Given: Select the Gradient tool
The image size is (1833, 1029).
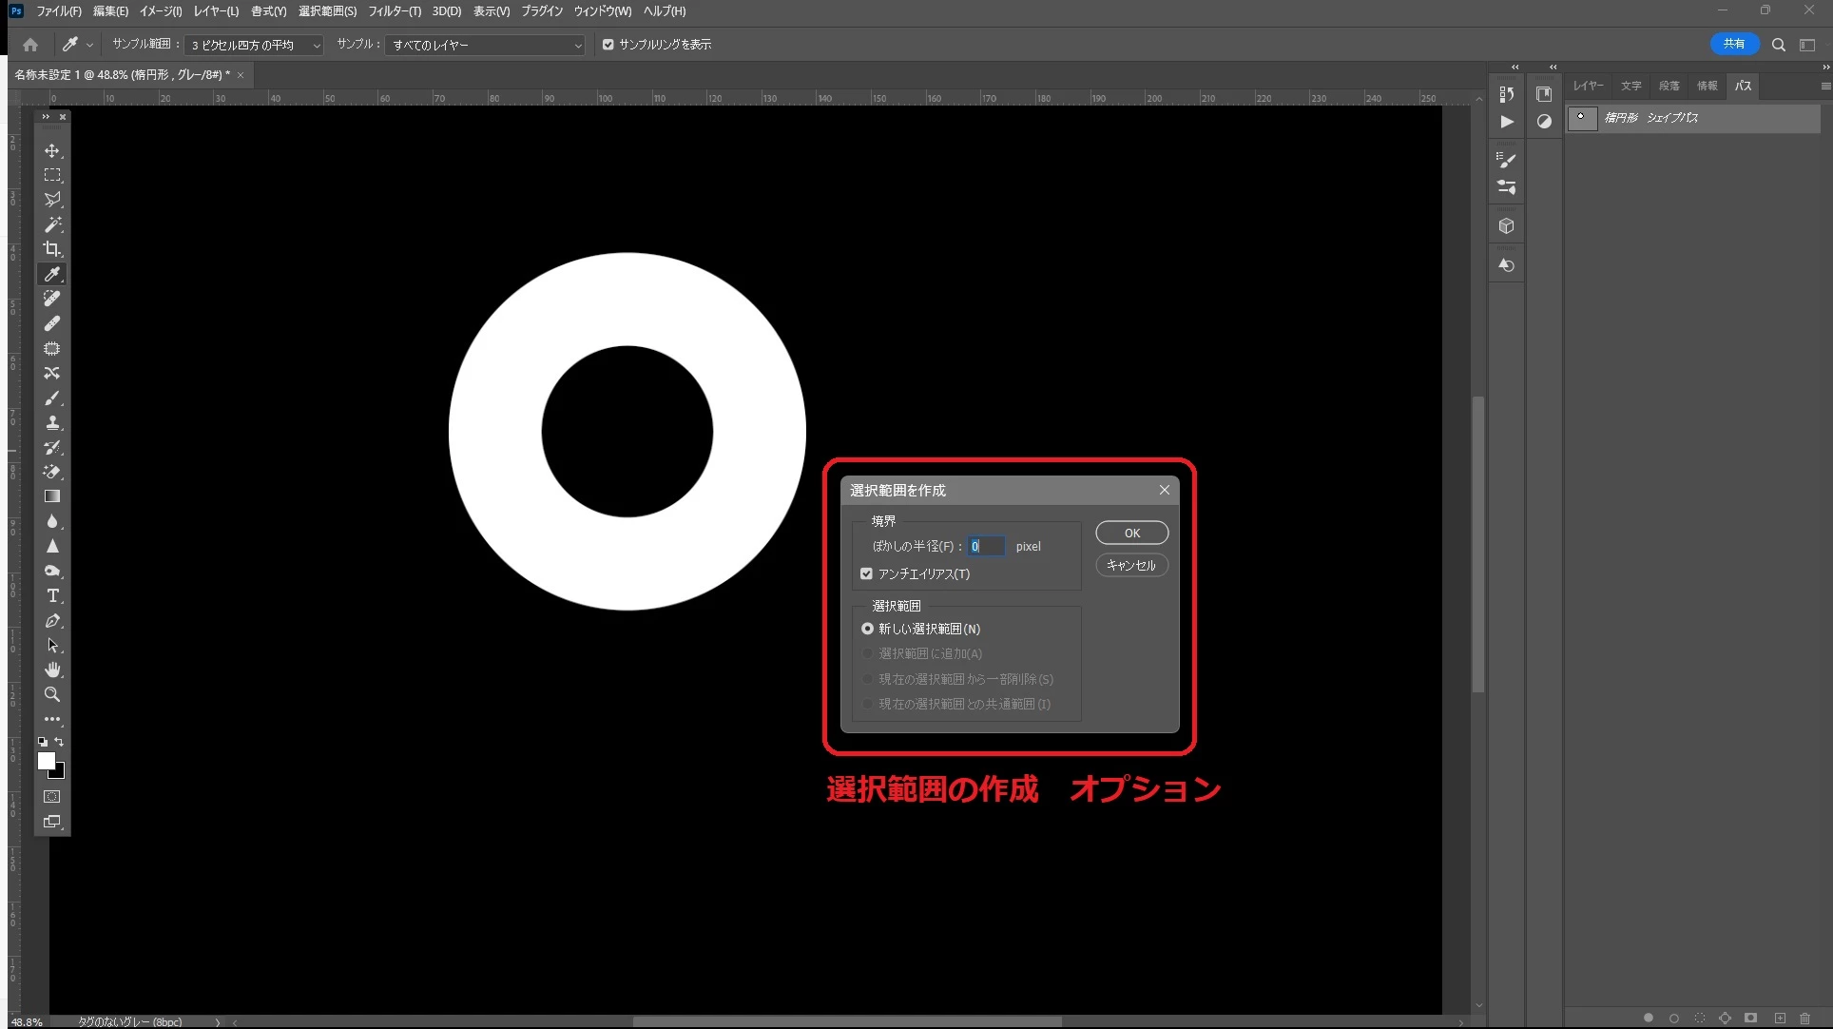Looking at the screenshot, I should (x=52, y=496).
